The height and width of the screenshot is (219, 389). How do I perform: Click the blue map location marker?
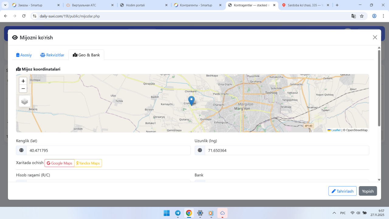click(191, 100)
